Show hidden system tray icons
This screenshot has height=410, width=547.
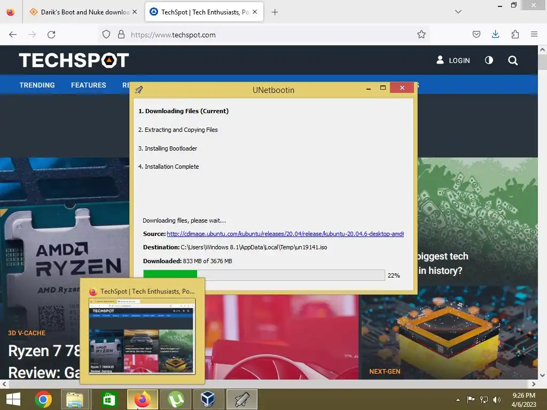[x=458, y=400]
